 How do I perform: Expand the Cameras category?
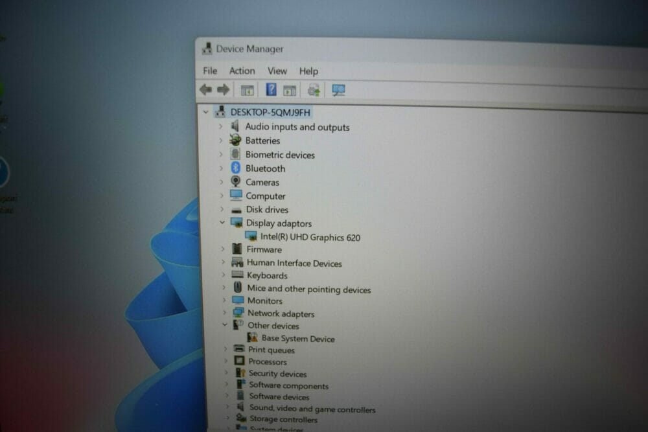[x=222, y=182]
